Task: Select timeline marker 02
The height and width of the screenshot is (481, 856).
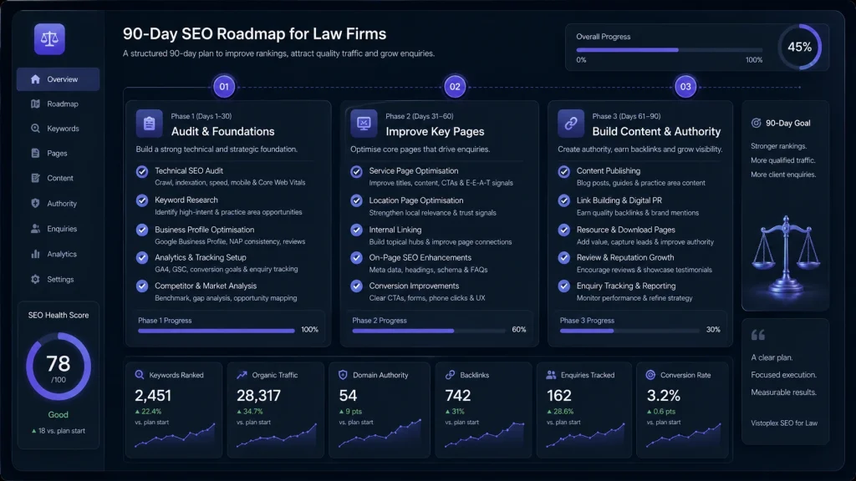Action: point(455,86)
